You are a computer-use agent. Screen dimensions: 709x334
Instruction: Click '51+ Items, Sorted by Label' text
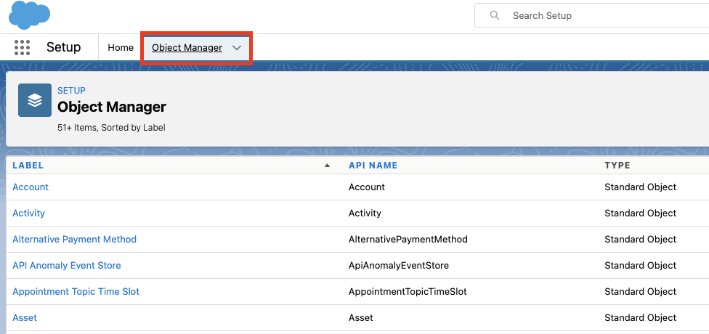111,128
